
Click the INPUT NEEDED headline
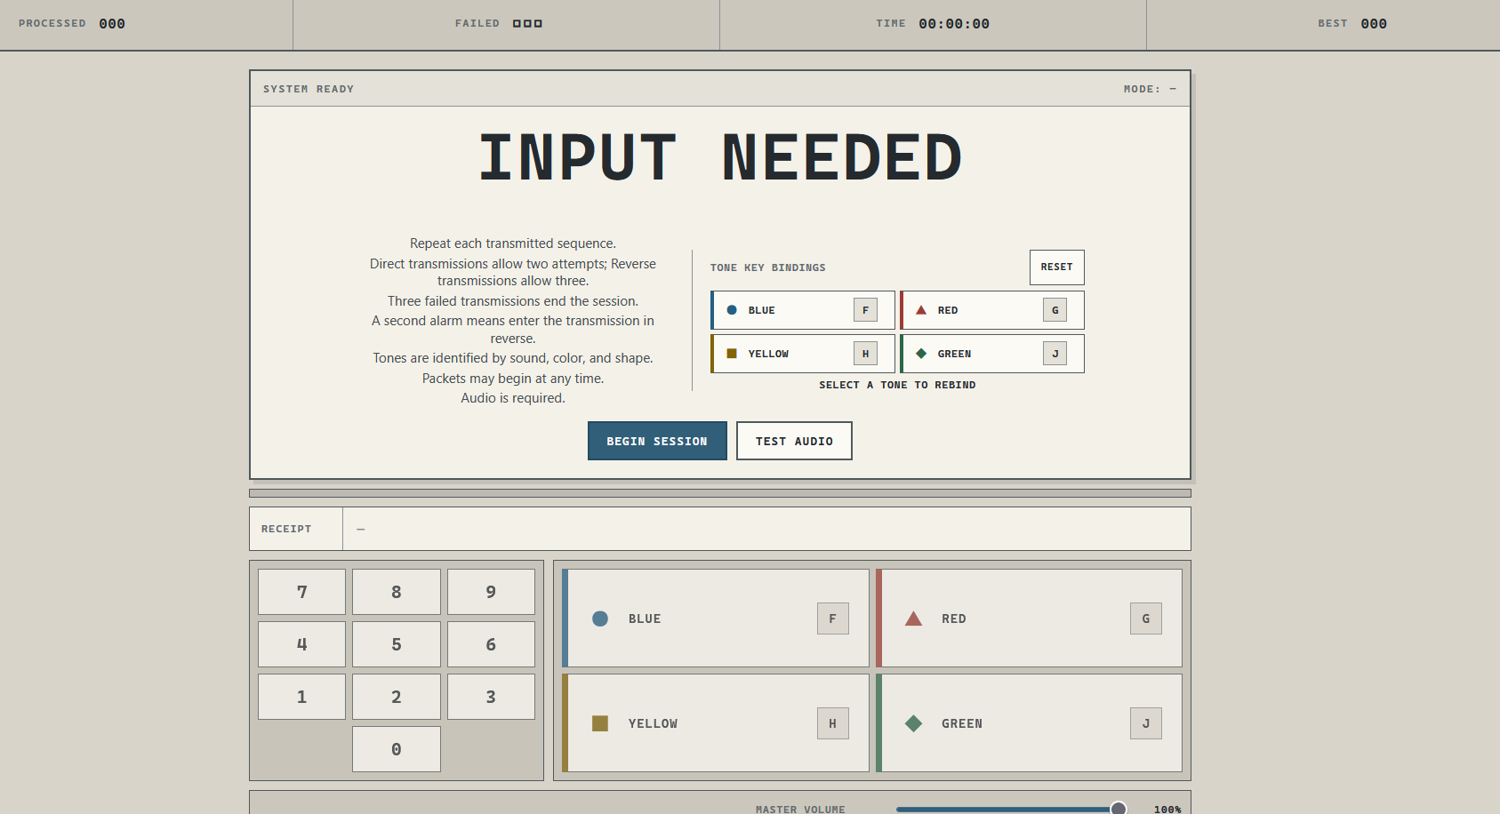click(x=720, y=158)
